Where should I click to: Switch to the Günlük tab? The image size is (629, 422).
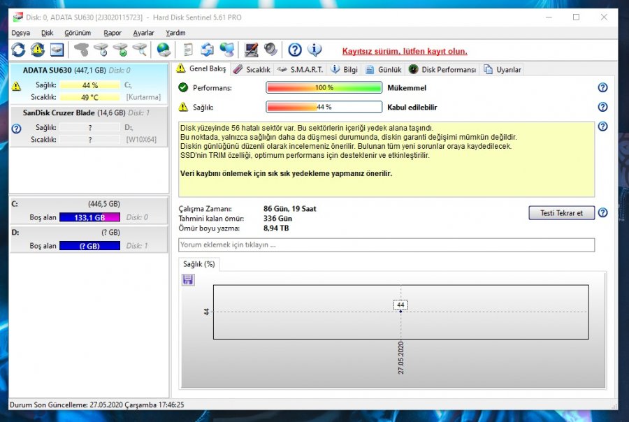pyautogui.click(x=383, y=69)
